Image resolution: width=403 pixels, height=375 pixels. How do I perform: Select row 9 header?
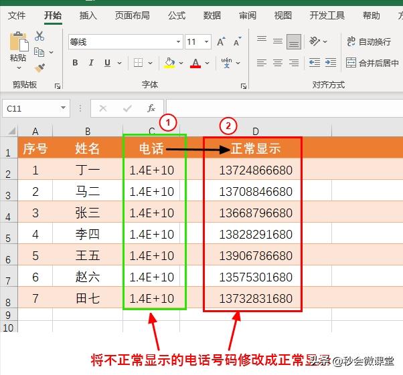click(9, 315)
